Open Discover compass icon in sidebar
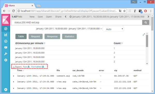The width and height of the screenshot is (155, 94). (x=6, y=29)
